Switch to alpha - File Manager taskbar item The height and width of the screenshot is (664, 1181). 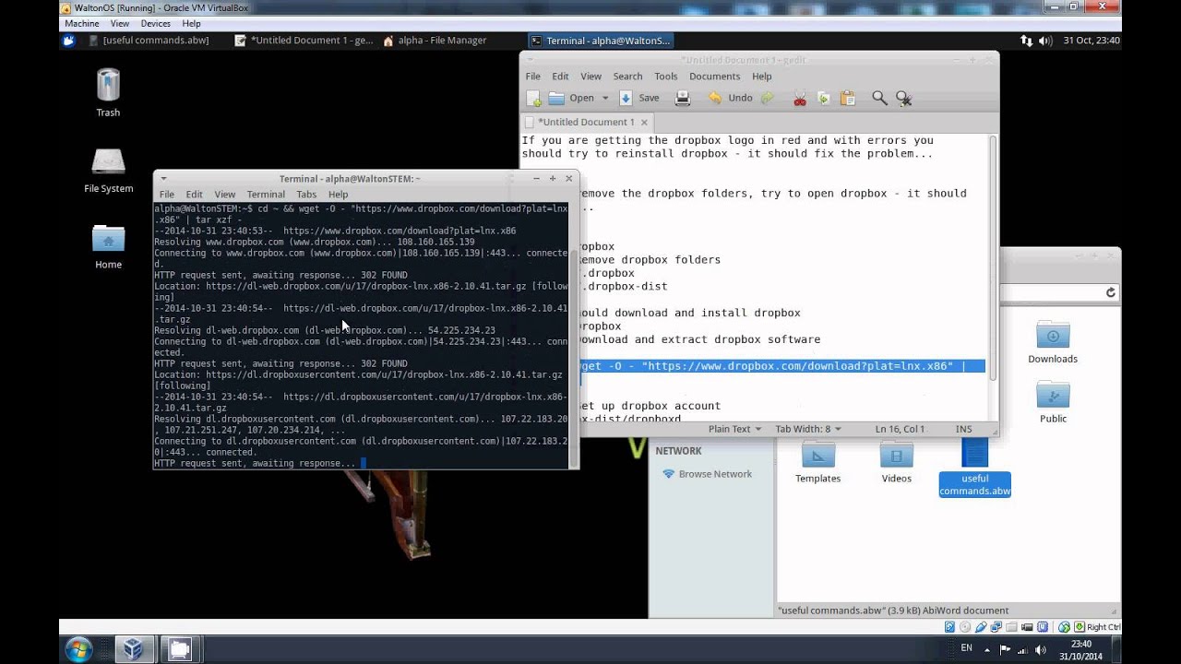click(x=435, y=41)
